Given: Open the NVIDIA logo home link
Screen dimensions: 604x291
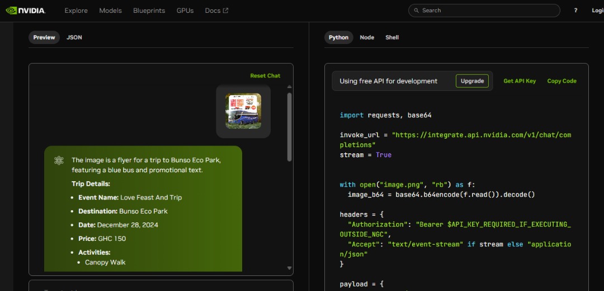Looking at the screenshot, I should [26, 11].
